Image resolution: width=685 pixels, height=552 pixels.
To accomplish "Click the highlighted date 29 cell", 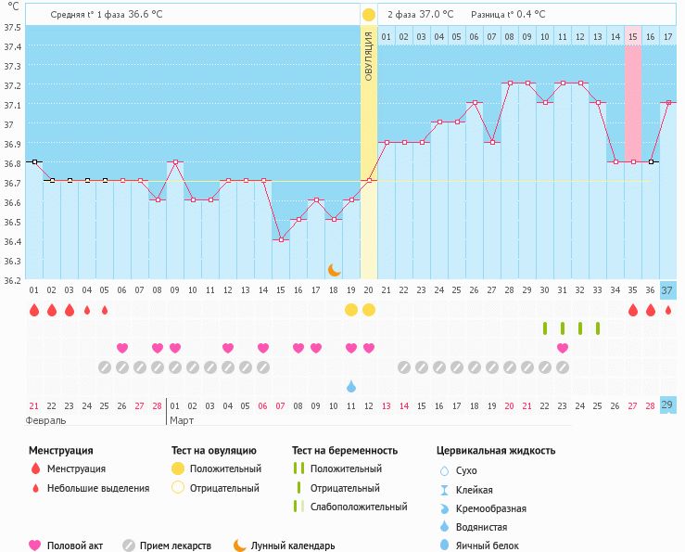I will click(668, 405).
